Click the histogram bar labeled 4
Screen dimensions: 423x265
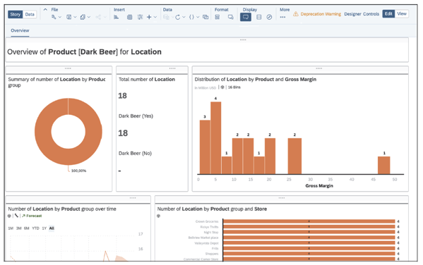coord(216,138)
